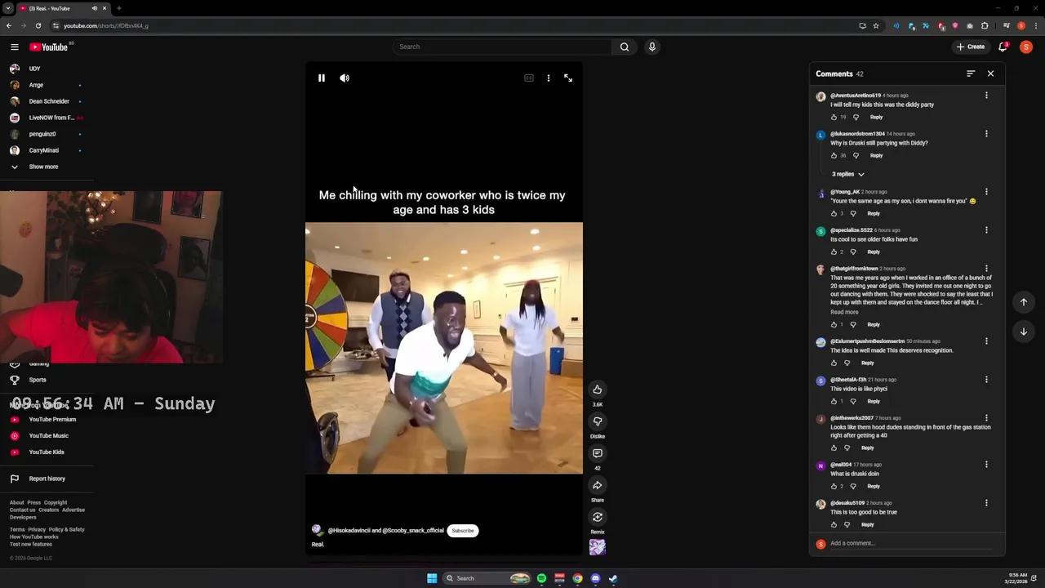Viewport: 1045px width, 588px height.
Task: Search with your voice microphone
Action: coord(652,47)
